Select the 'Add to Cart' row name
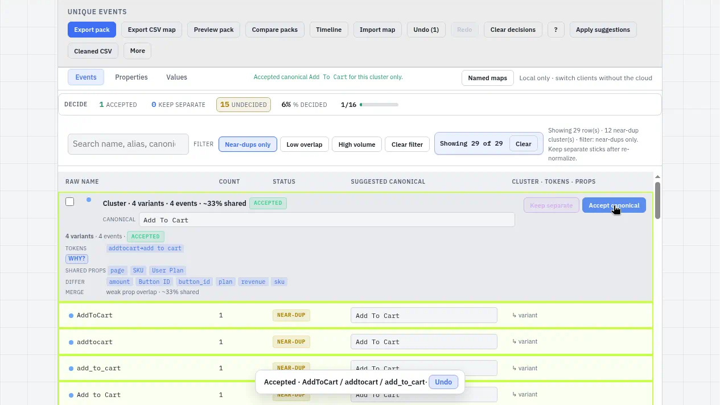 (98, 395)
